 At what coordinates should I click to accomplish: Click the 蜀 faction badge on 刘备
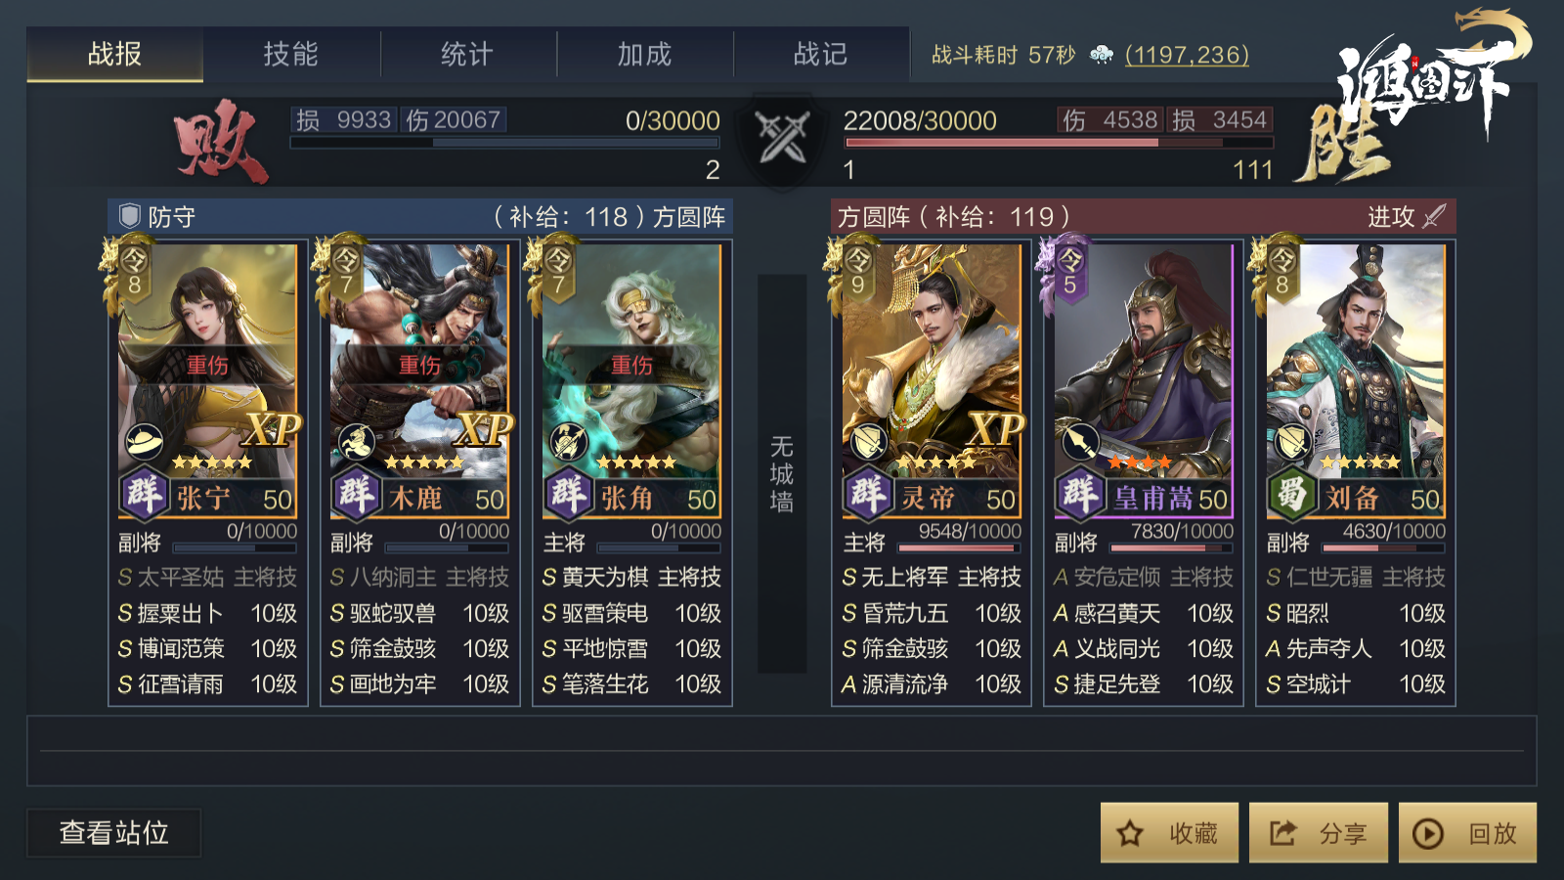point(1291,494)
